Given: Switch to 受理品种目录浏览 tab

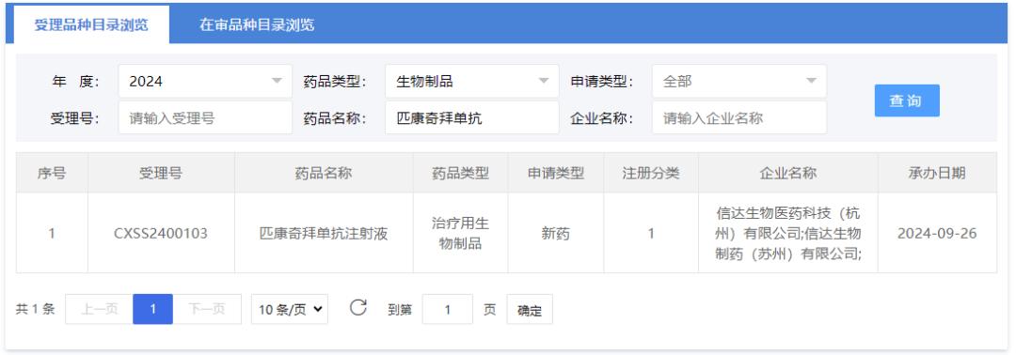Looking at the screenshot, I should (x=91, y=25).
